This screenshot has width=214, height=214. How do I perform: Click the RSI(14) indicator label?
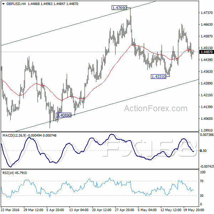tap(8, 173)
